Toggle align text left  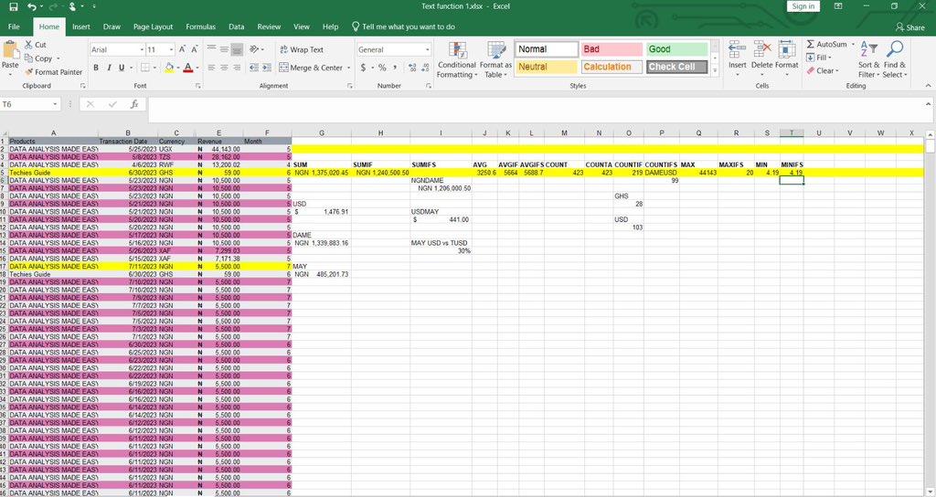(x=211, y=68)
